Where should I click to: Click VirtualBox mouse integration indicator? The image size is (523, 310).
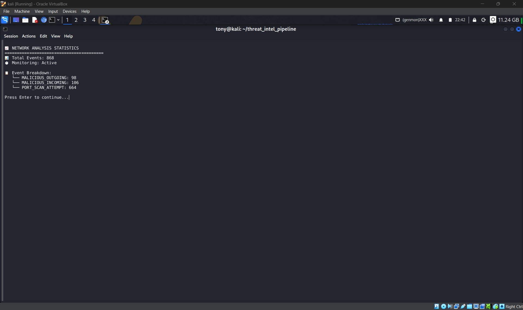495,306
